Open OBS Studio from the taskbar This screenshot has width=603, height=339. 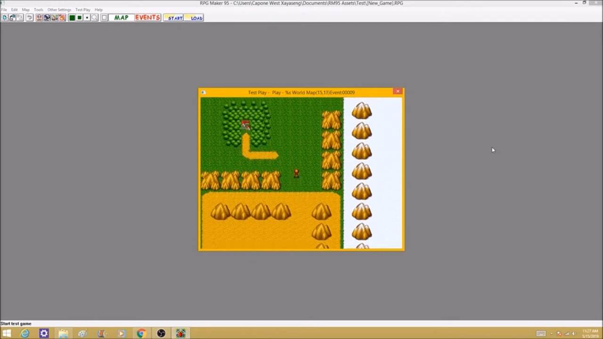click(161, 333)
